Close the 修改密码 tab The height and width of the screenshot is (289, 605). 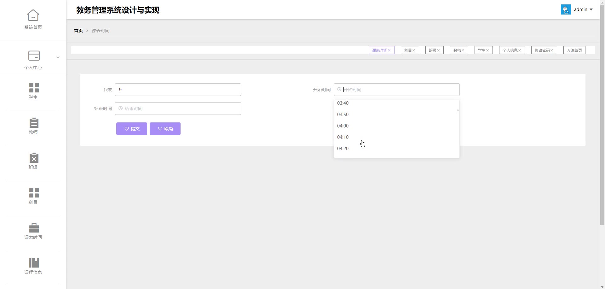coord(552,50)
